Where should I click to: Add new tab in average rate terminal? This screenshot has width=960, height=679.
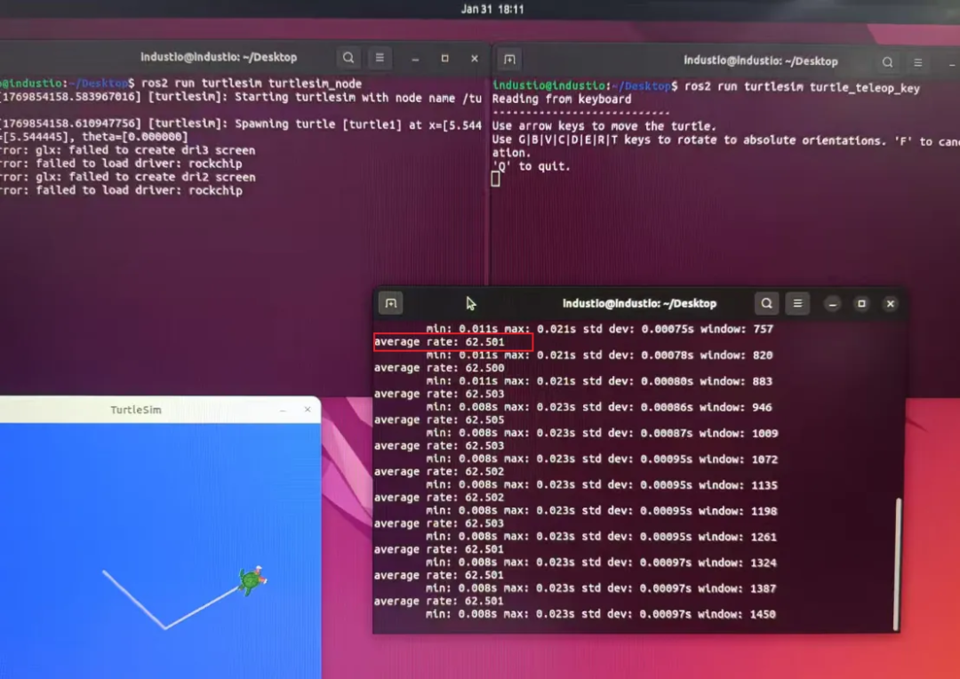click(x=390, y=303)
